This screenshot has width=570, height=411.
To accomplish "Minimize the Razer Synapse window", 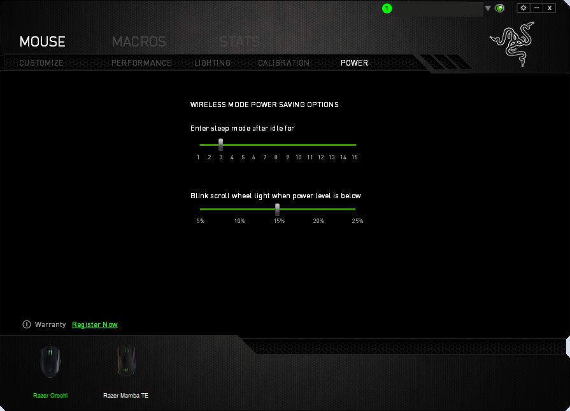I will pos(536,8).
